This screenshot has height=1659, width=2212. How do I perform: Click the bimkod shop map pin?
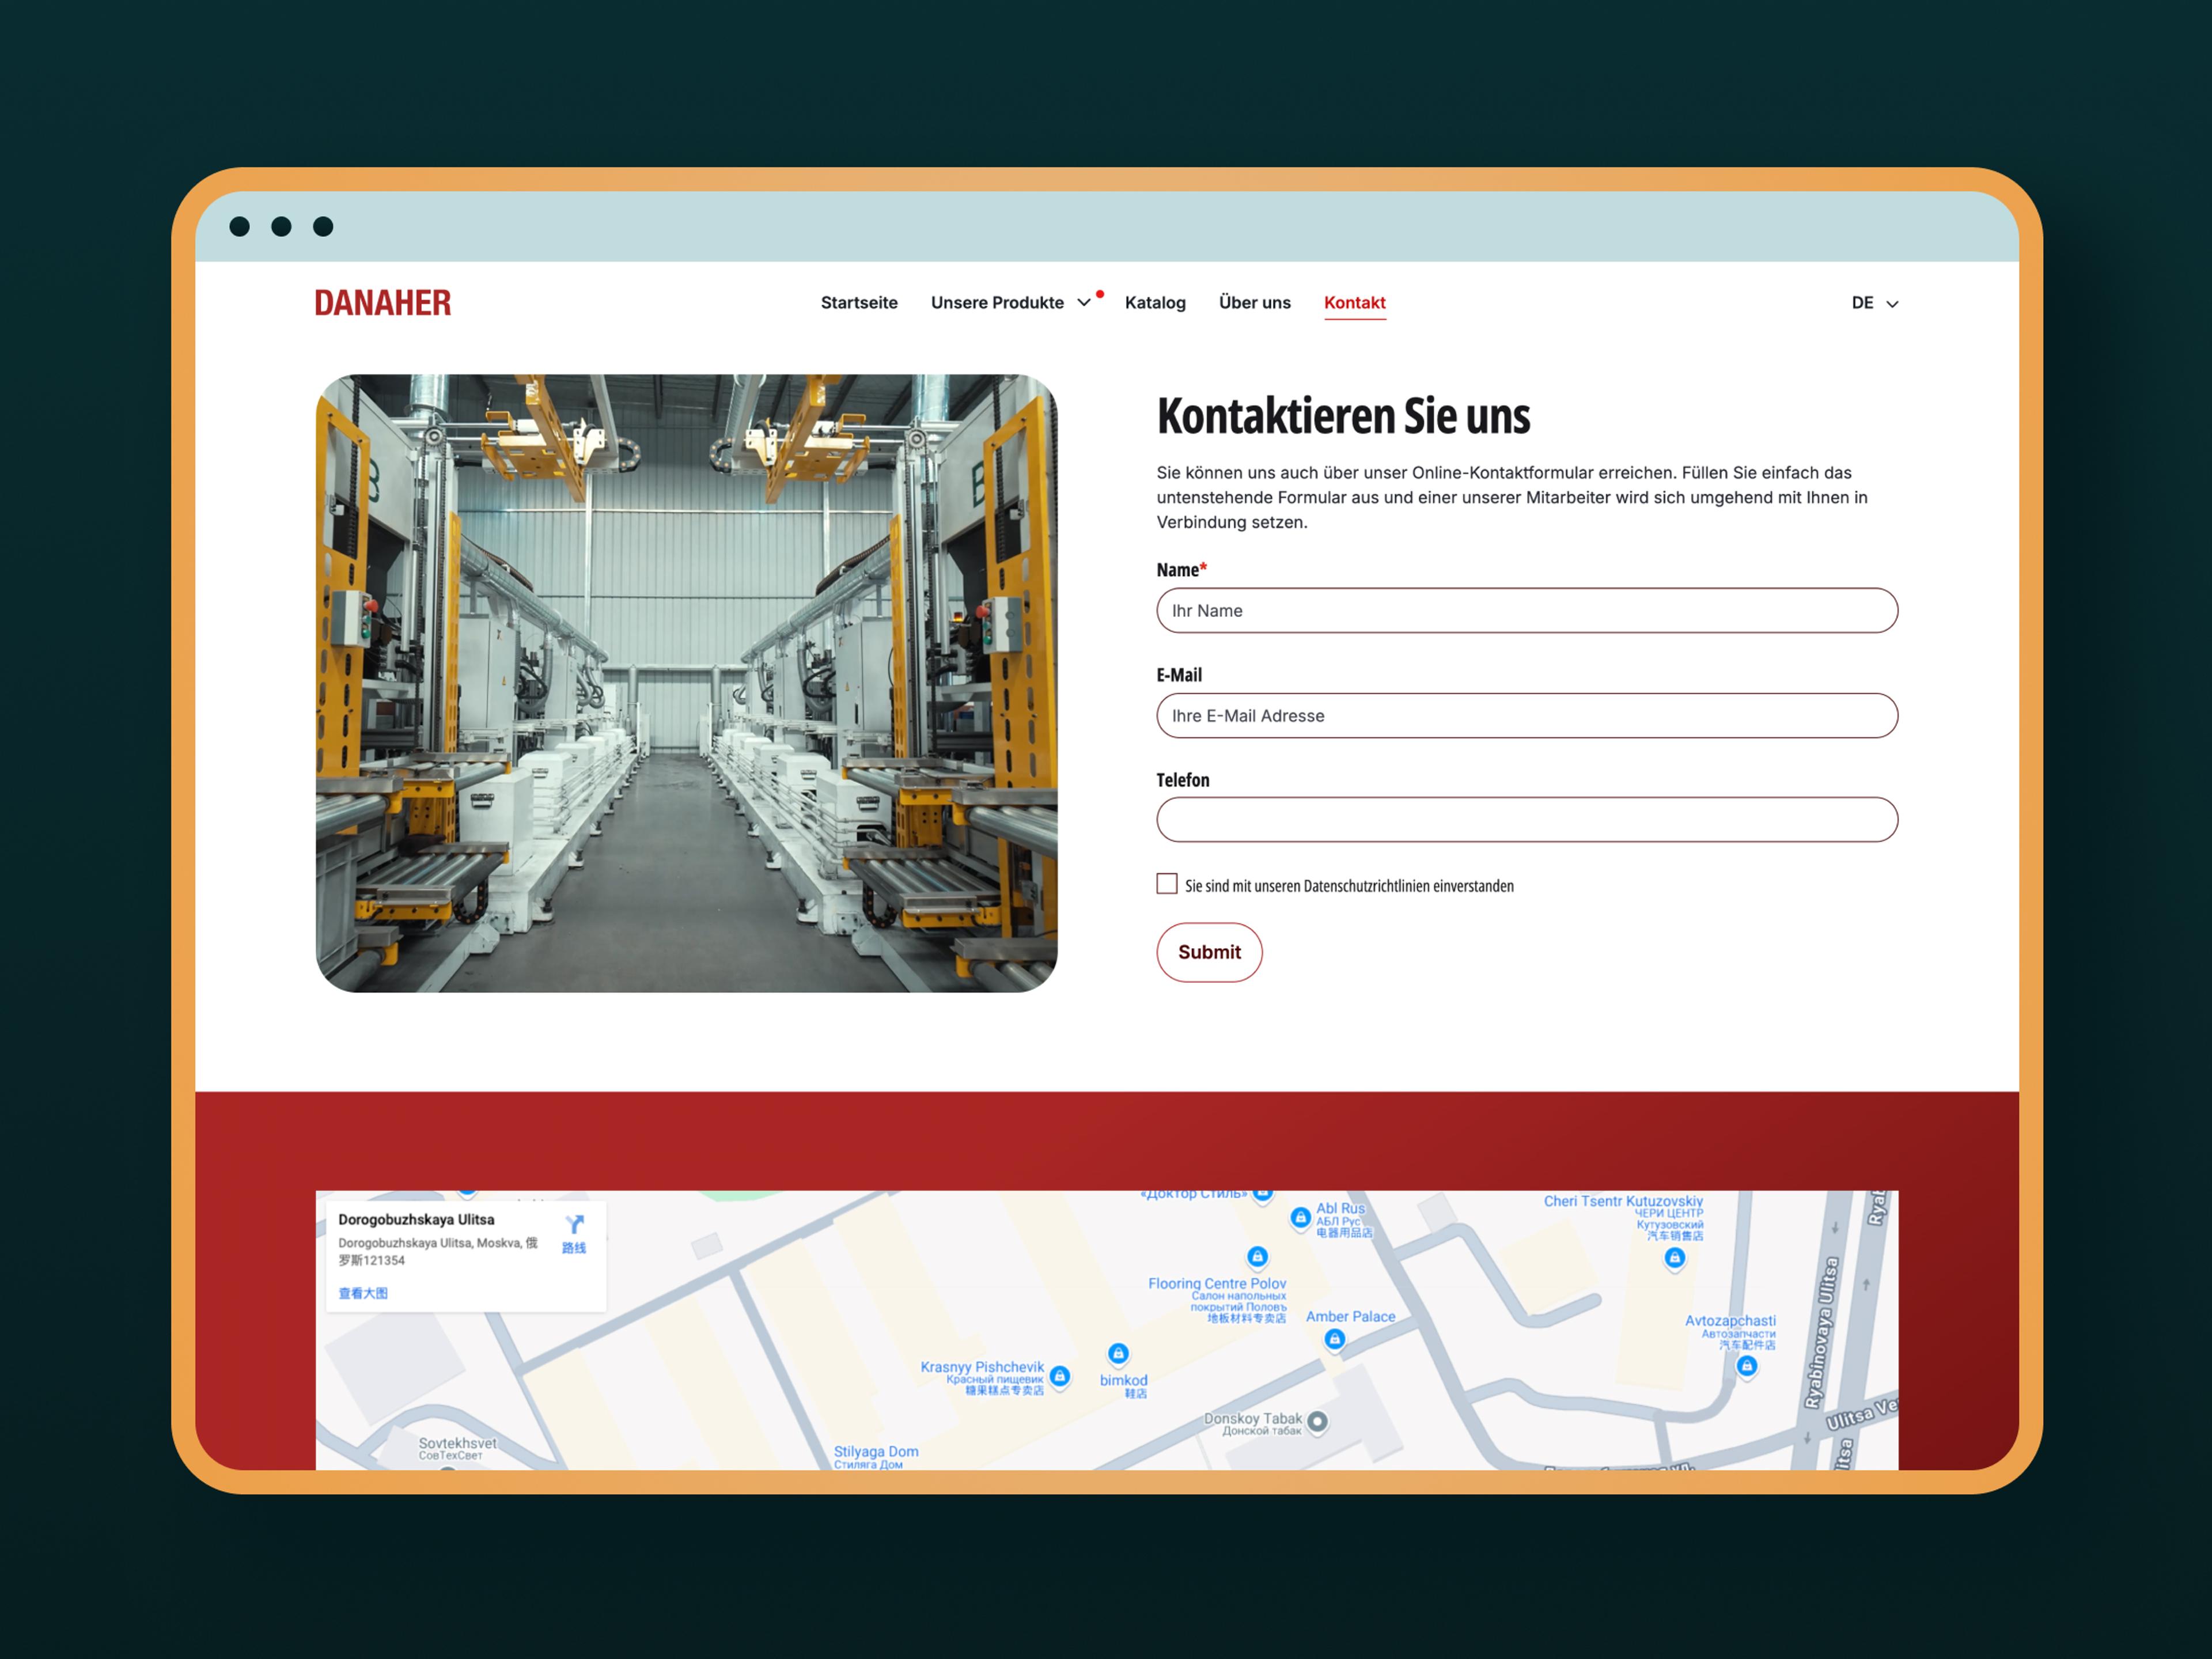[1118, 1354]
